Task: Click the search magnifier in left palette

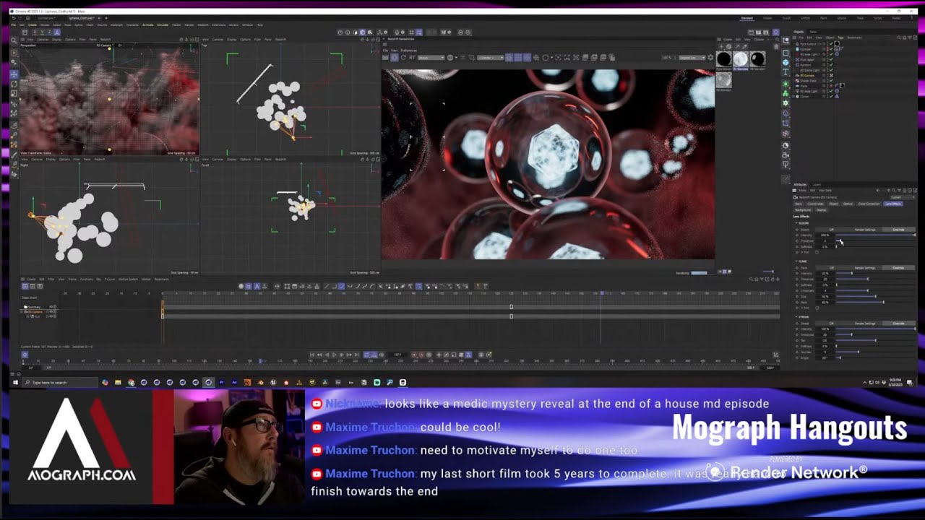Action: [14, 40]
